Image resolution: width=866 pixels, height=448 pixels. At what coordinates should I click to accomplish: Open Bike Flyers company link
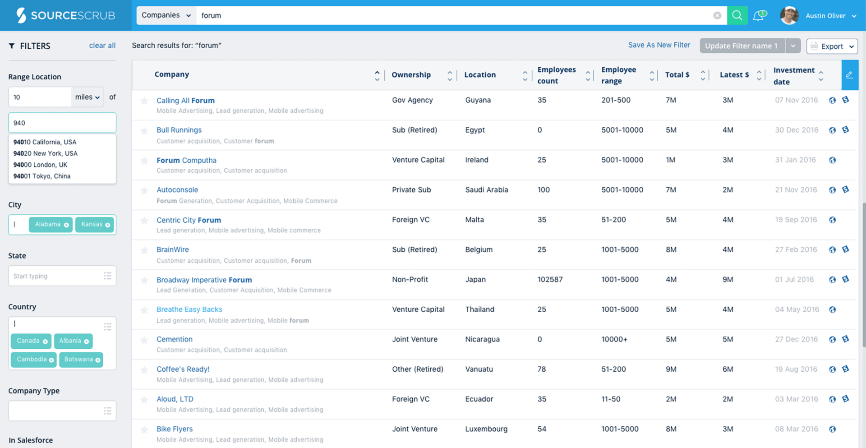[174, 429]
